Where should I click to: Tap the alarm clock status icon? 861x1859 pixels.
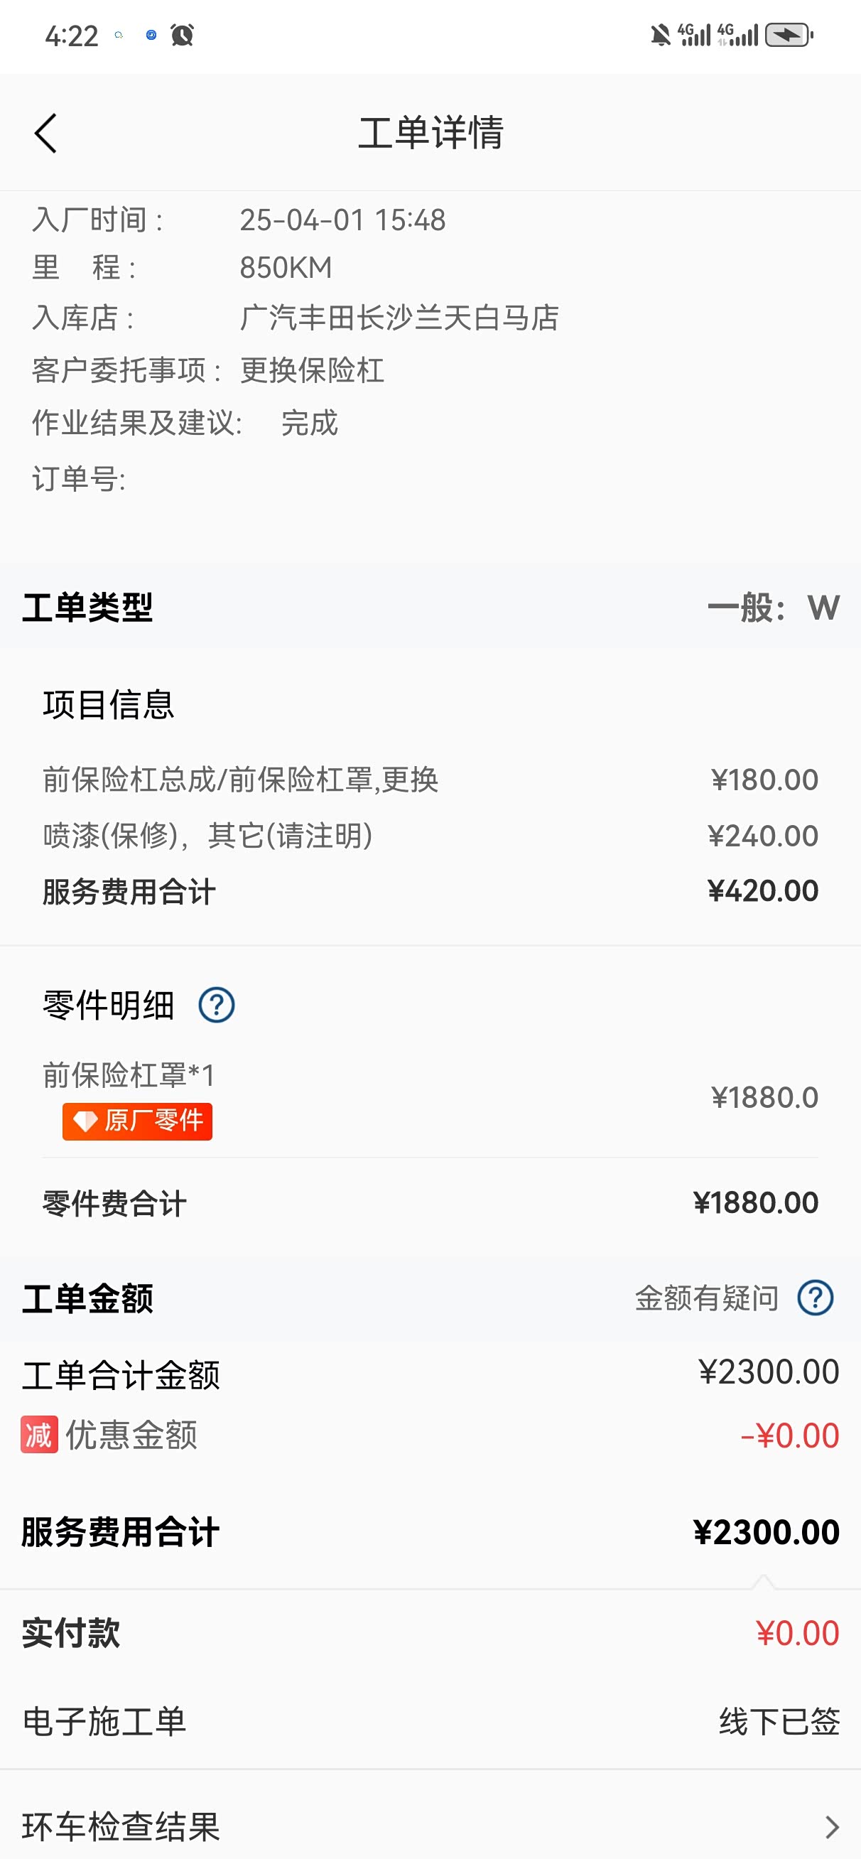tap(182, 35)
